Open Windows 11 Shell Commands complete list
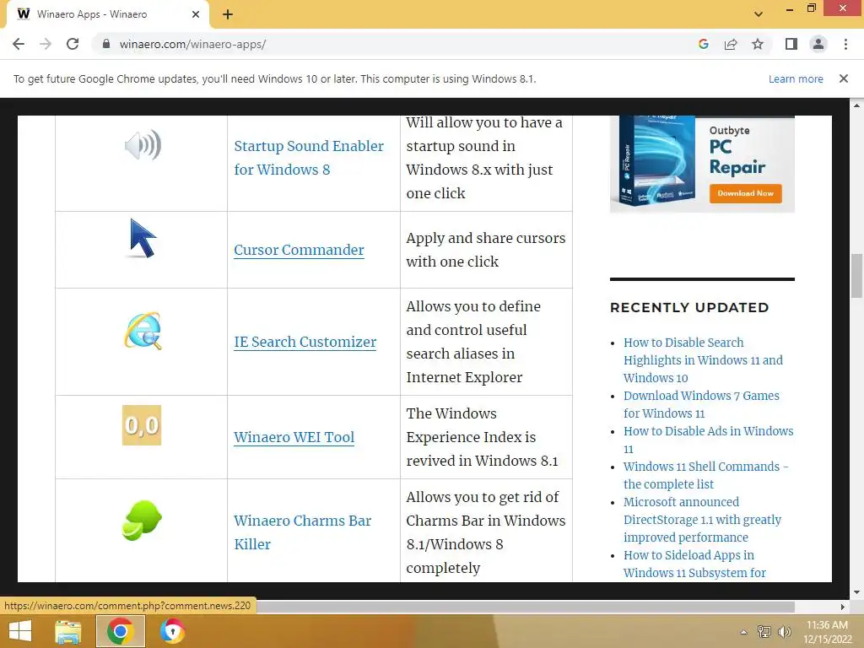This screenshot has height=648, width=864. (706, 475)
